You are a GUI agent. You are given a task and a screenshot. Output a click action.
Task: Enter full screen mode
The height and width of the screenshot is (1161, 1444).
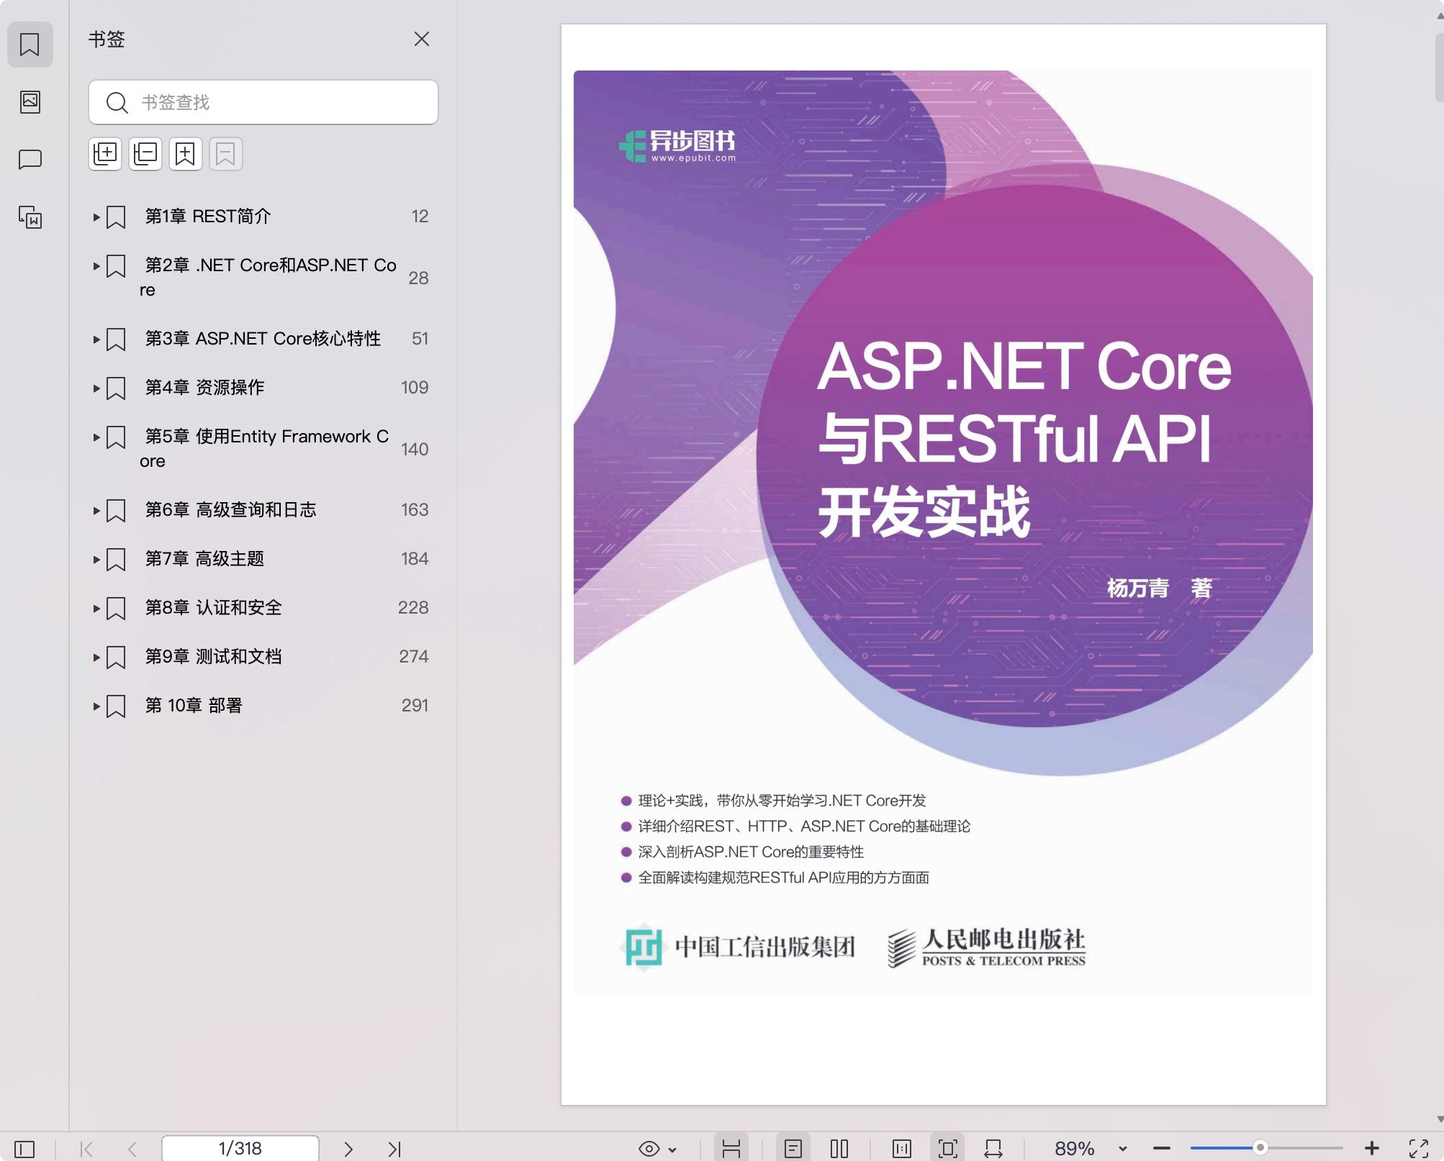pyautogui.click(x=1419, y=1149)
